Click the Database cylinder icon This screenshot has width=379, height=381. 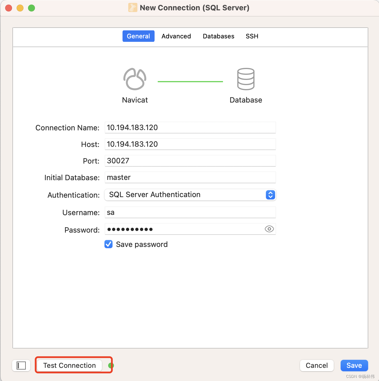tap(246, 79)
